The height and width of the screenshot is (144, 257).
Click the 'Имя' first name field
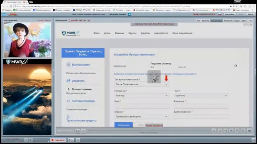coord(142,106)
